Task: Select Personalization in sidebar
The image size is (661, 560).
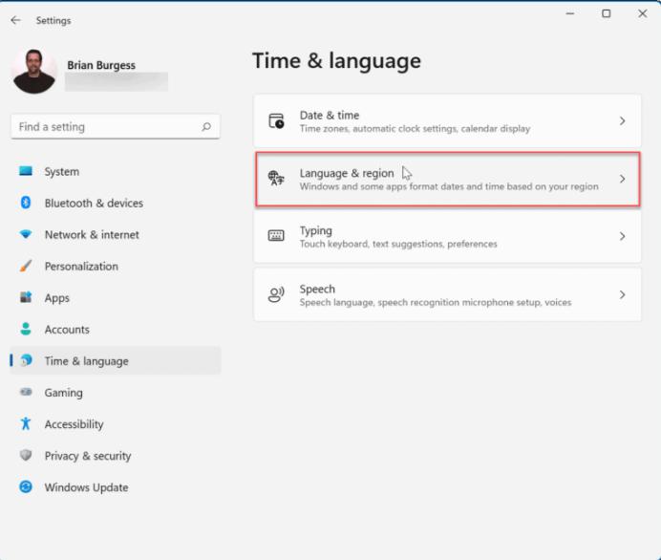Action: point(116,266)
